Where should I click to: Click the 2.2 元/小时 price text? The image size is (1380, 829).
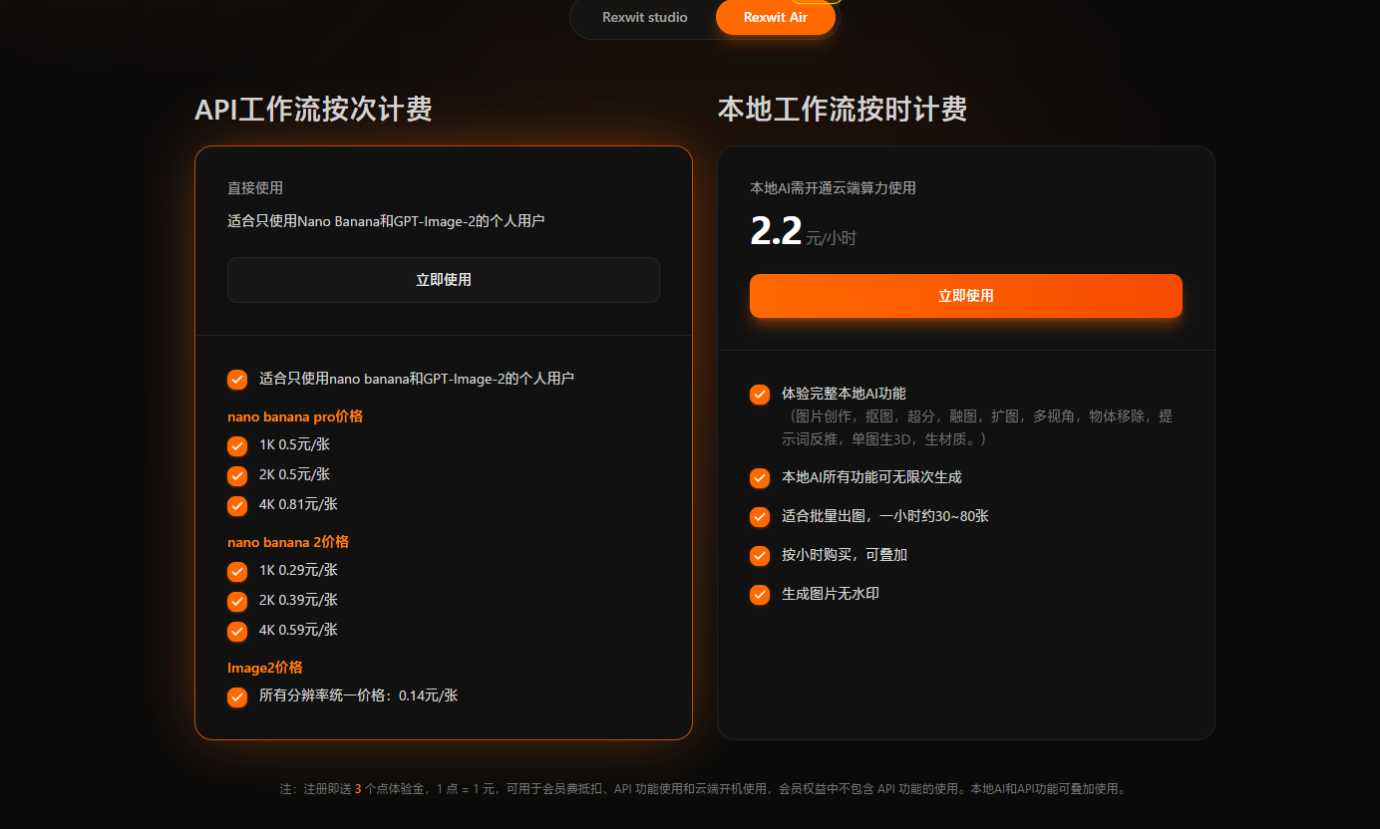[803, 232]
